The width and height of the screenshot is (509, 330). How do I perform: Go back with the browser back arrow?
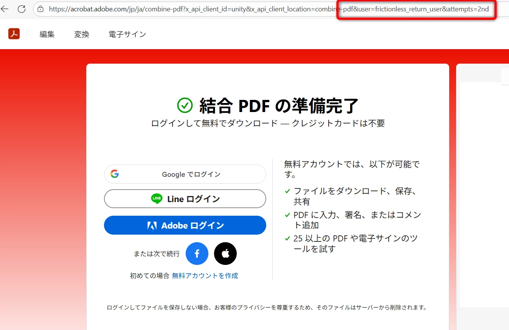point(5,9)
